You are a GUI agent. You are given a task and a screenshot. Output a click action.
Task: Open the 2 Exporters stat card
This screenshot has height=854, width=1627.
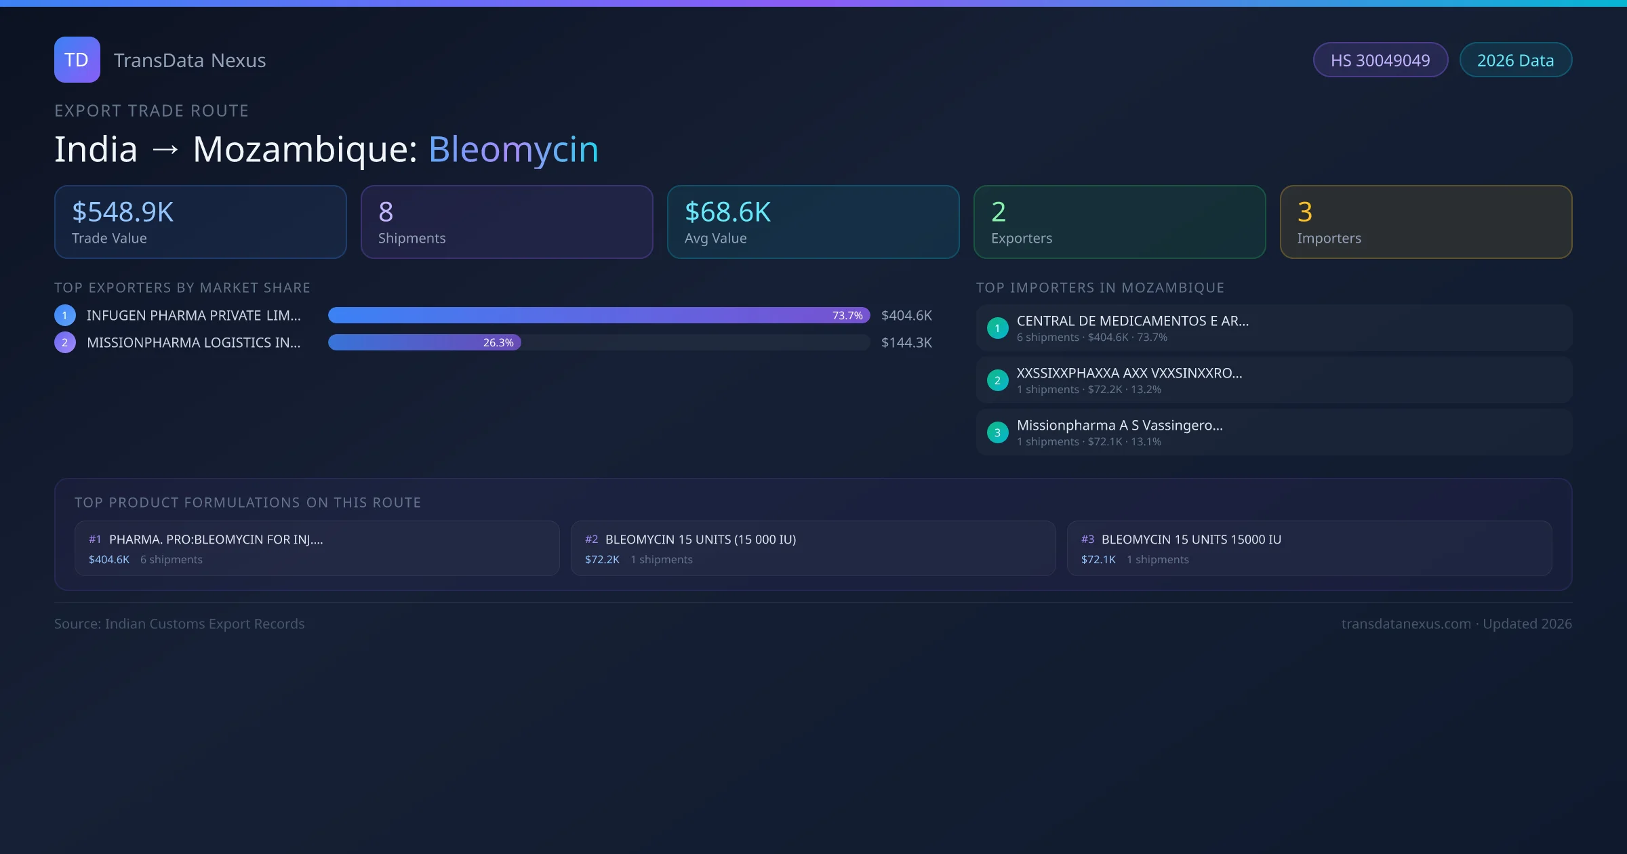pos(1119,222)
